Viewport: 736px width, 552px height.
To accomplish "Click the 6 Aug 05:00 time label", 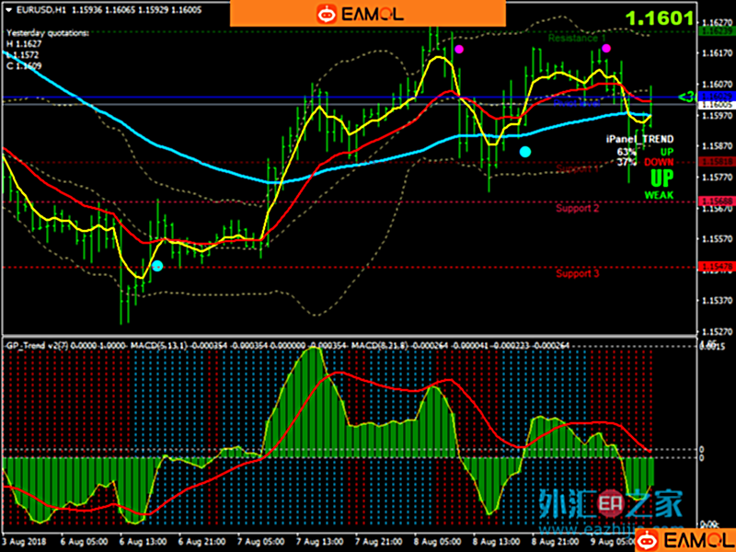I will (x=85, y=541).
